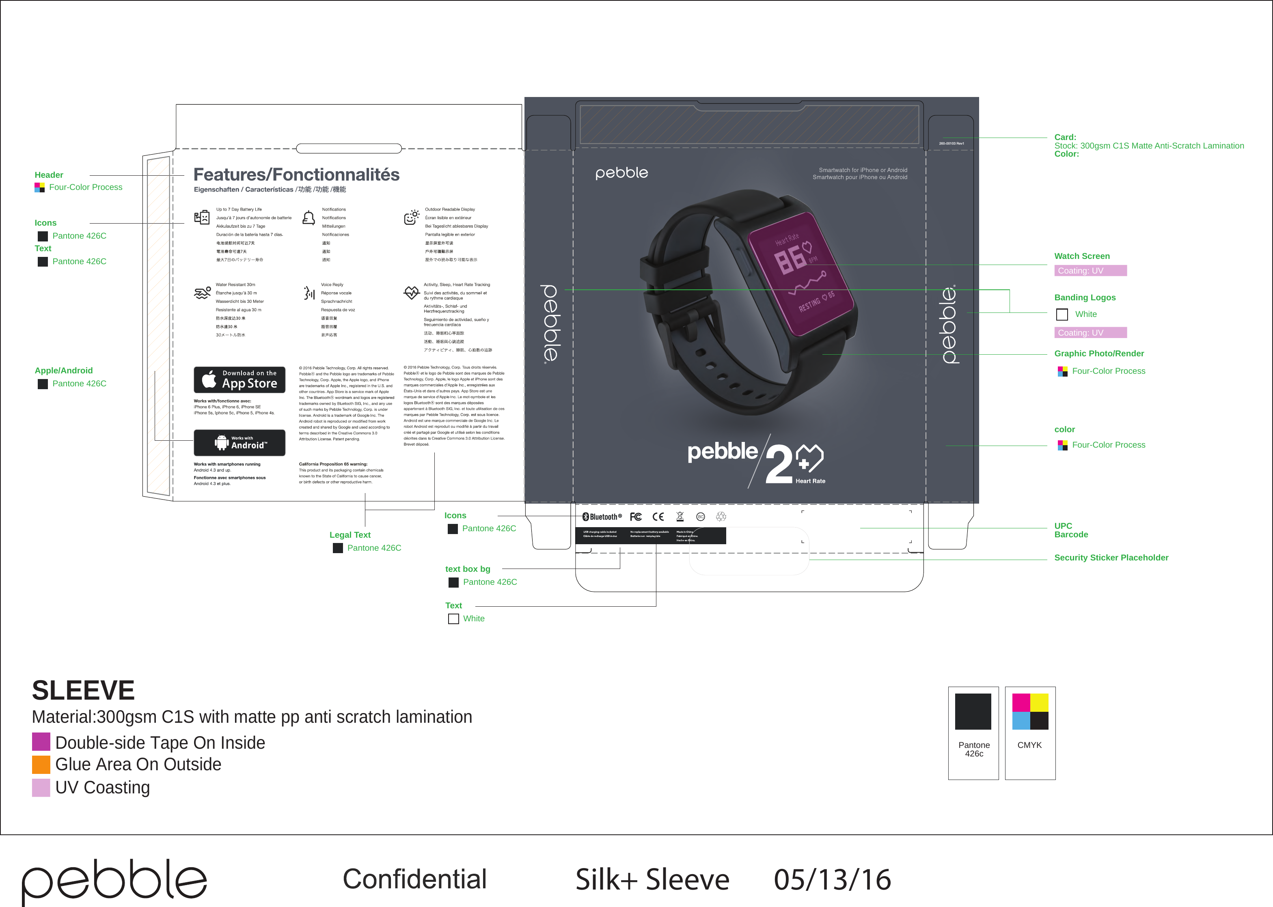Image resolution: width=1273 pixels, height=907 pixels.
Task: Click the Graphic Photo/Render four-color swatch
Action: pyautogui.click(x=1062, y=371)
